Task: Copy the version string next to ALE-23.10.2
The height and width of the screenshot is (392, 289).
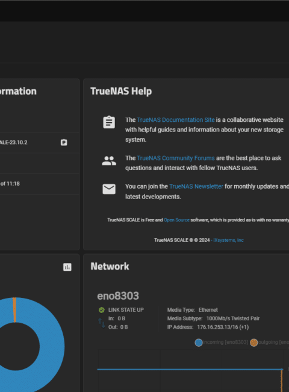Action: click(64, 142)
